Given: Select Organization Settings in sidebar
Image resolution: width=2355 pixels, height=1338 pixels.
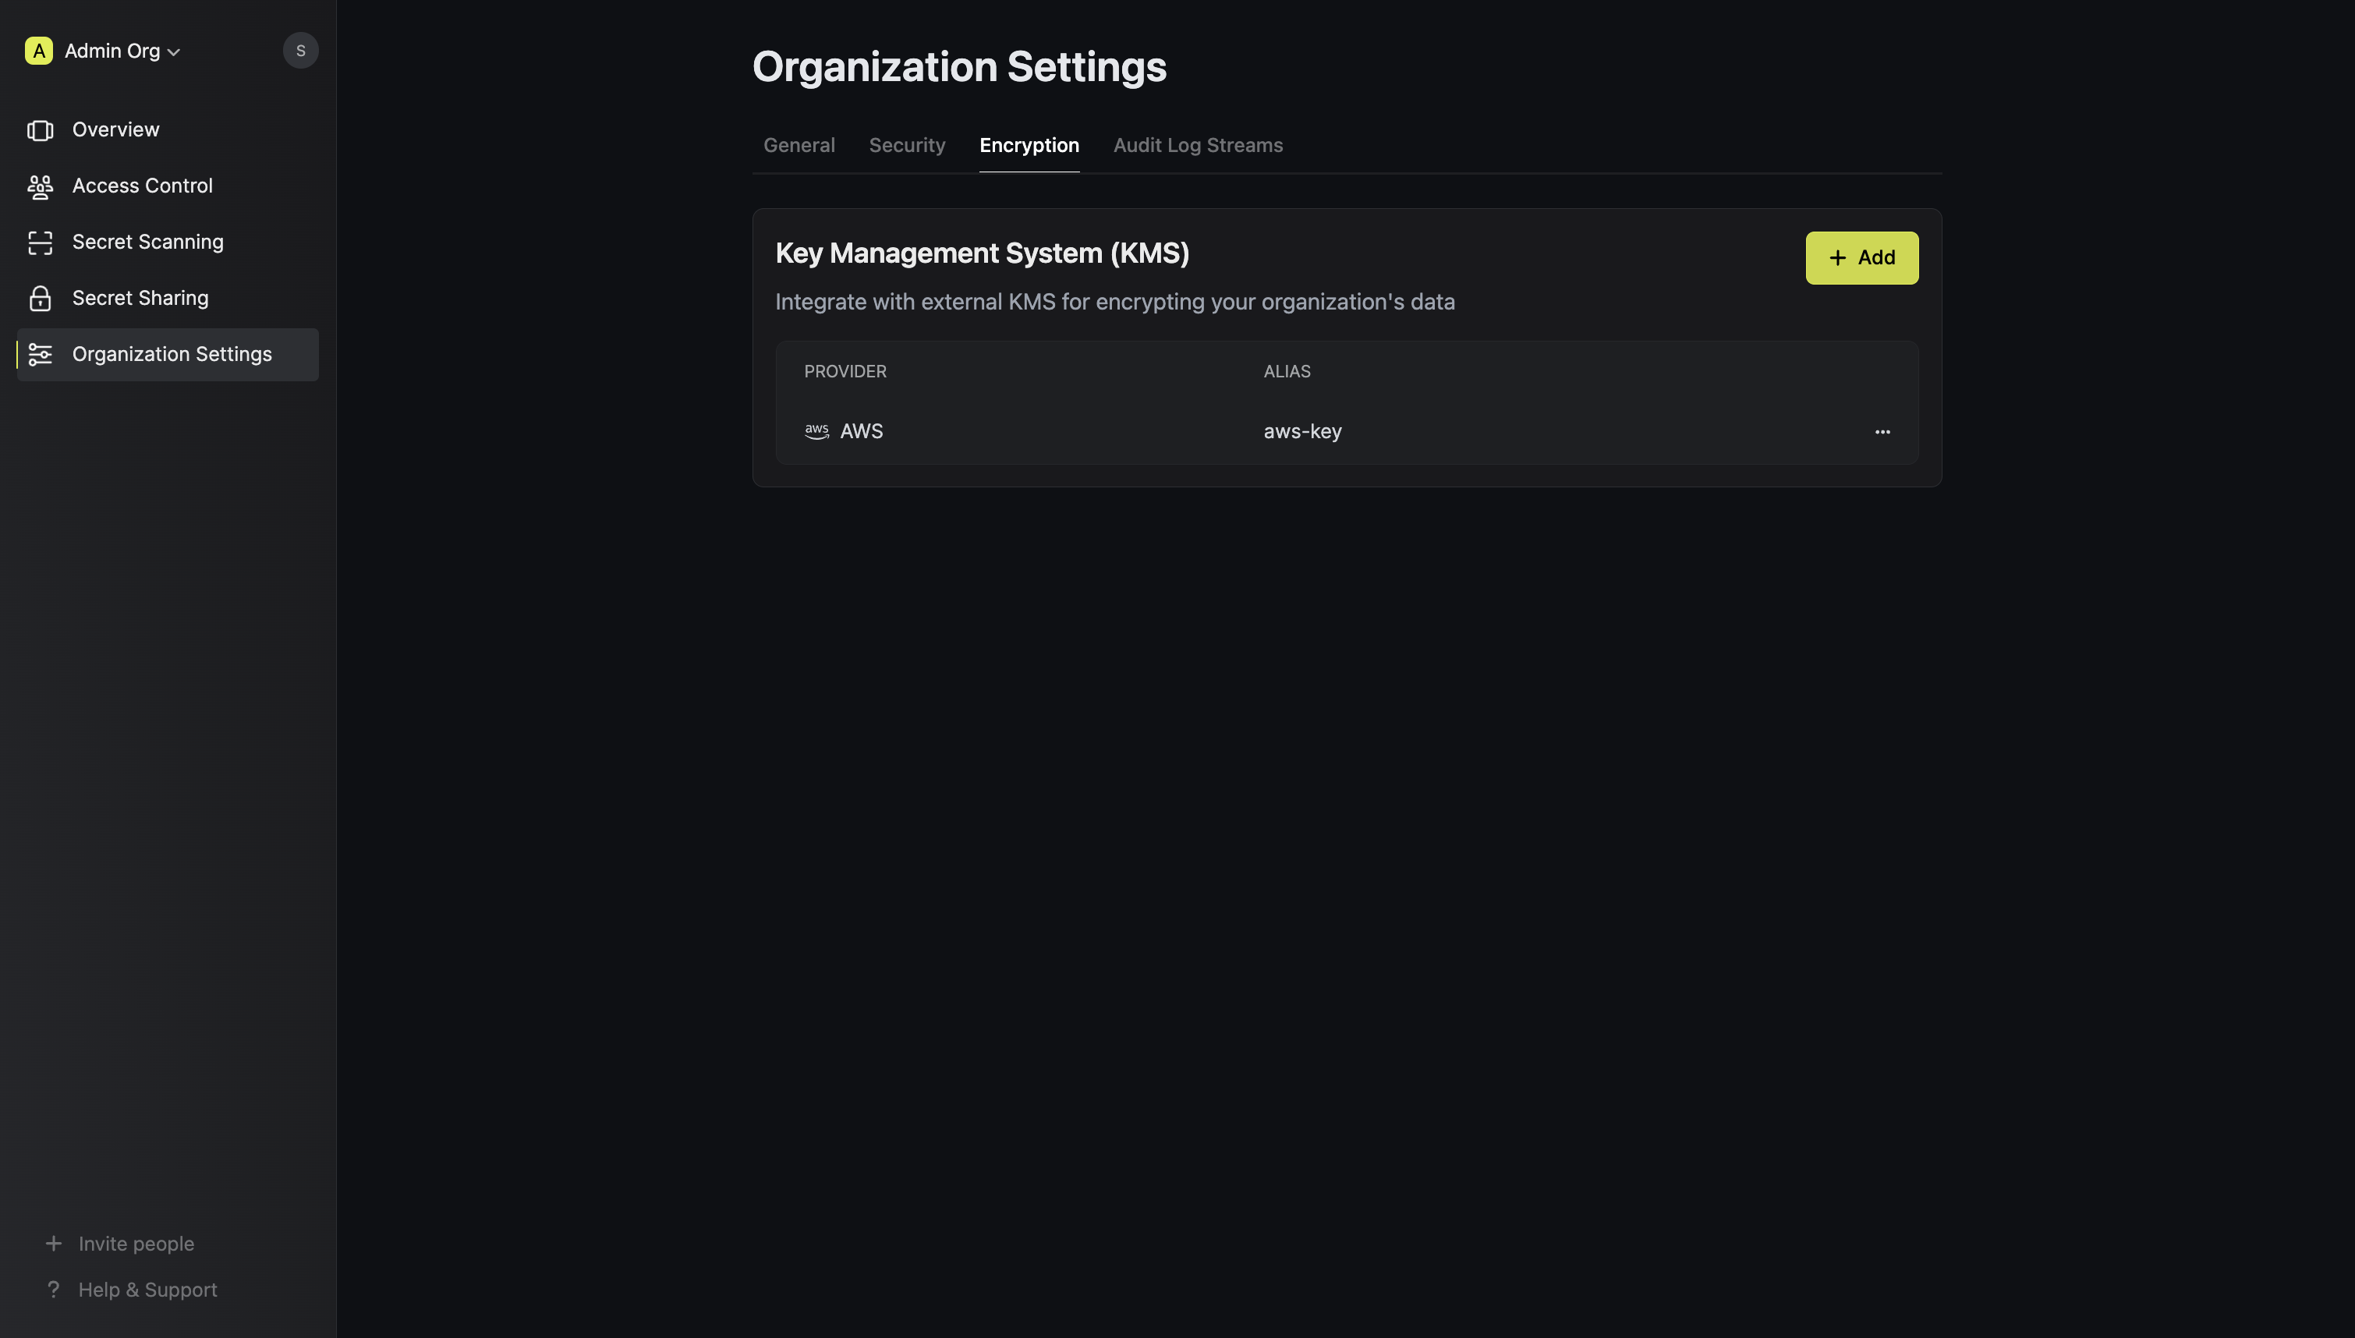Looking at the screenshot, I should point(167,355).
